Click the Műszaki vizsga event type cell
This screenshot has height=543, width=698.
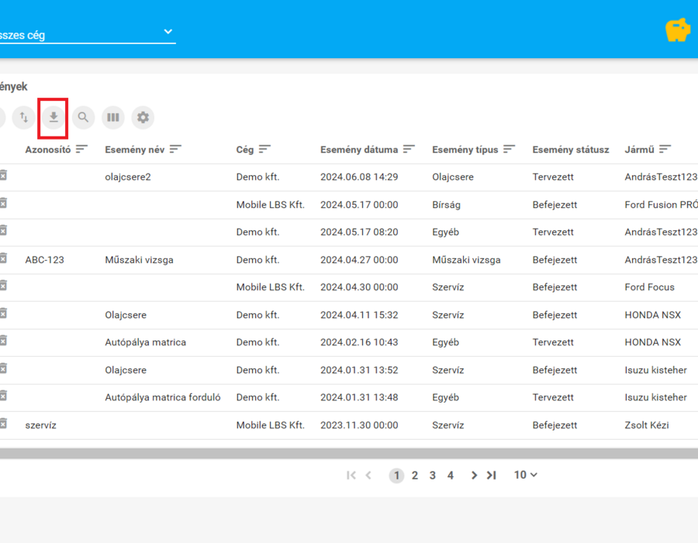coord(466,260)
